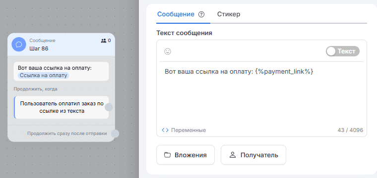Click the person icon in Получатель button

233,155
